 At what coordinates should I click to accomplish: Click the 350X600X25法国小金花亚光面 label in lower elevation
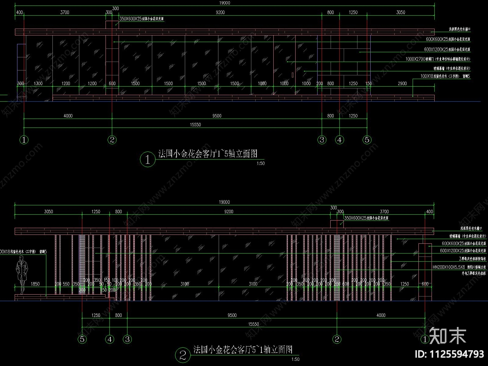pos(366,218)
